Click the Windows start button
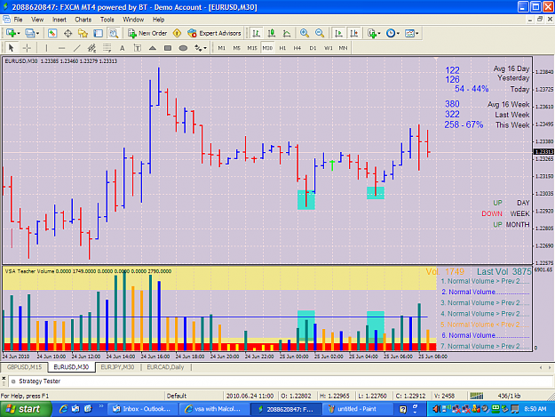This screenshot has width=555, height=417. click(24, 409)
